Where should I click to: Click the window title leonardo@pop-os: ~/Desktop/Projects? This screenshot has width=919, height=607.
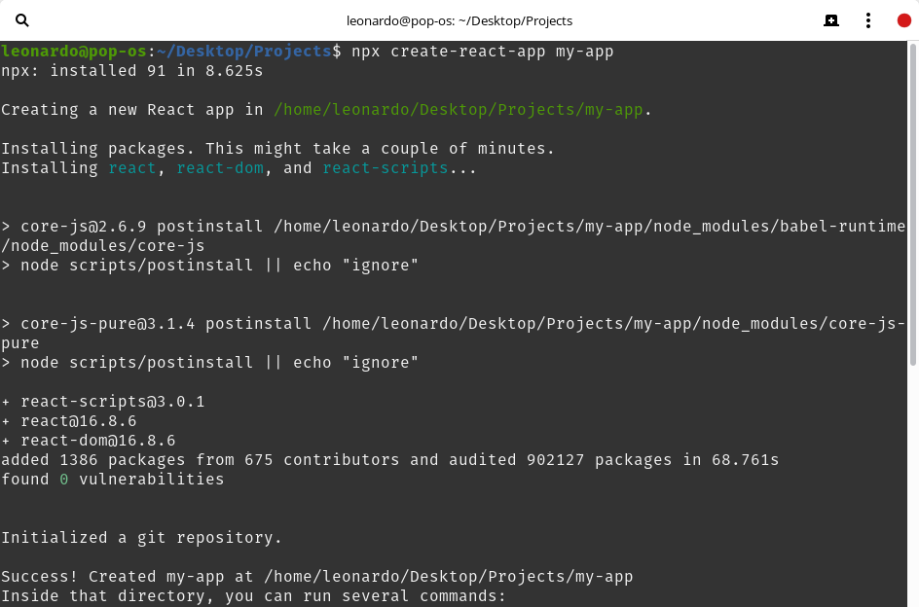(459, 20)
